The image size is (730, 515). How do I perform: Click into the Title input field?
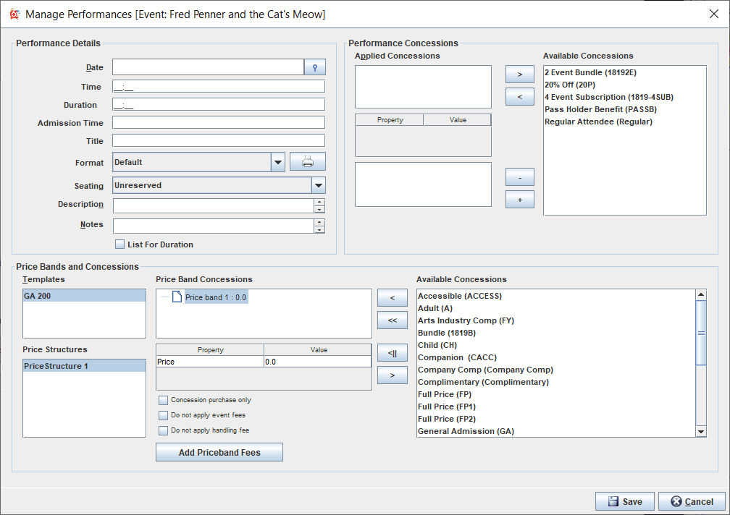click(218, 140)
